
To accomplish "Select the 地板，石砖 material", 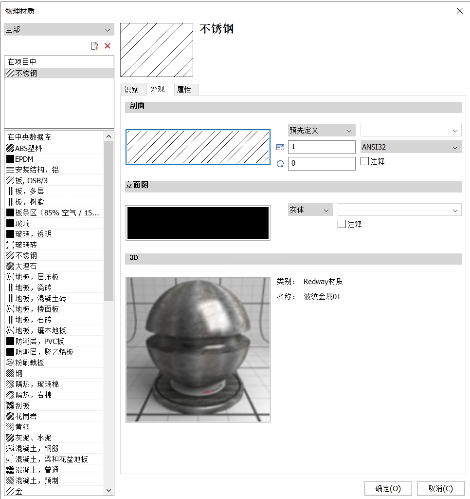I will pos(54,320).
